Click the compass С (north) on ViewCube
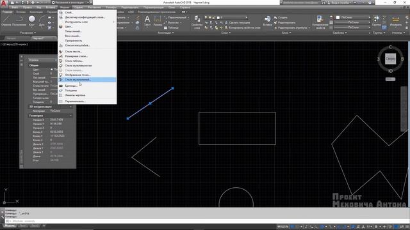This screenshot has width=410, height=230. tap(390, 47)
